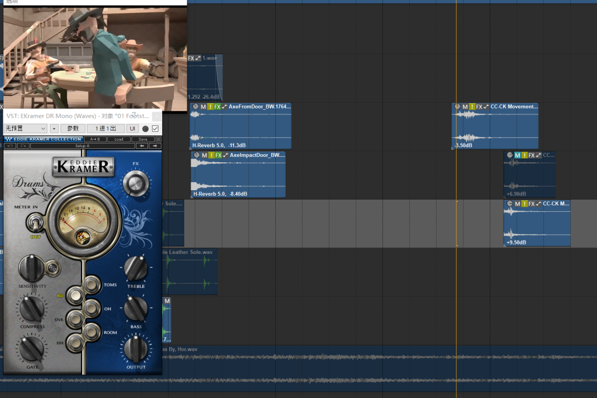Click the TREBLE knob
This screenshot has height=398, width=597.
(x=135, y=268)
